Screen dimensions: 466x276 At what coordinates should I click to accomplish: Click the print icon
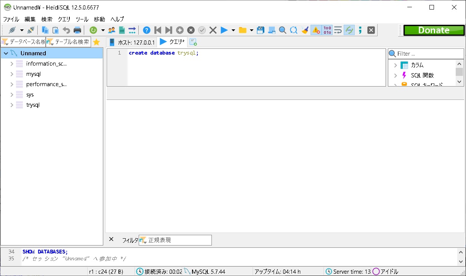77,30
